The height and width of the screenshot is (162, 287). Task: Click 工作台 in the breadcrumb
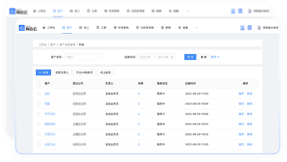(x=43, y=45)
